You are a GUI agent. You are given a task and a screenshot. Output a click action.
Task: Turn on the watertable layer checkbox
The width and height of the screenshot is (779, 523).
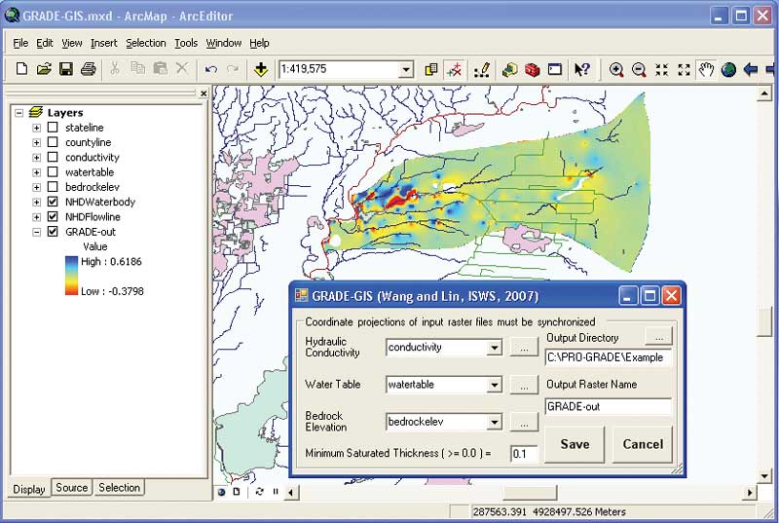click(53, 171)
